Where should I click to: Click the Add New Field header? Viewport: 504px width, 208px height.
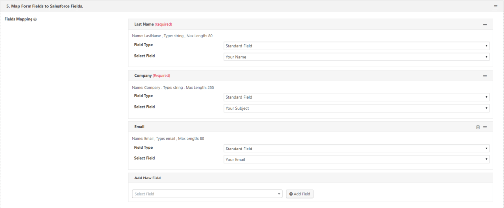pyautogui.click(x=311, y=178)
